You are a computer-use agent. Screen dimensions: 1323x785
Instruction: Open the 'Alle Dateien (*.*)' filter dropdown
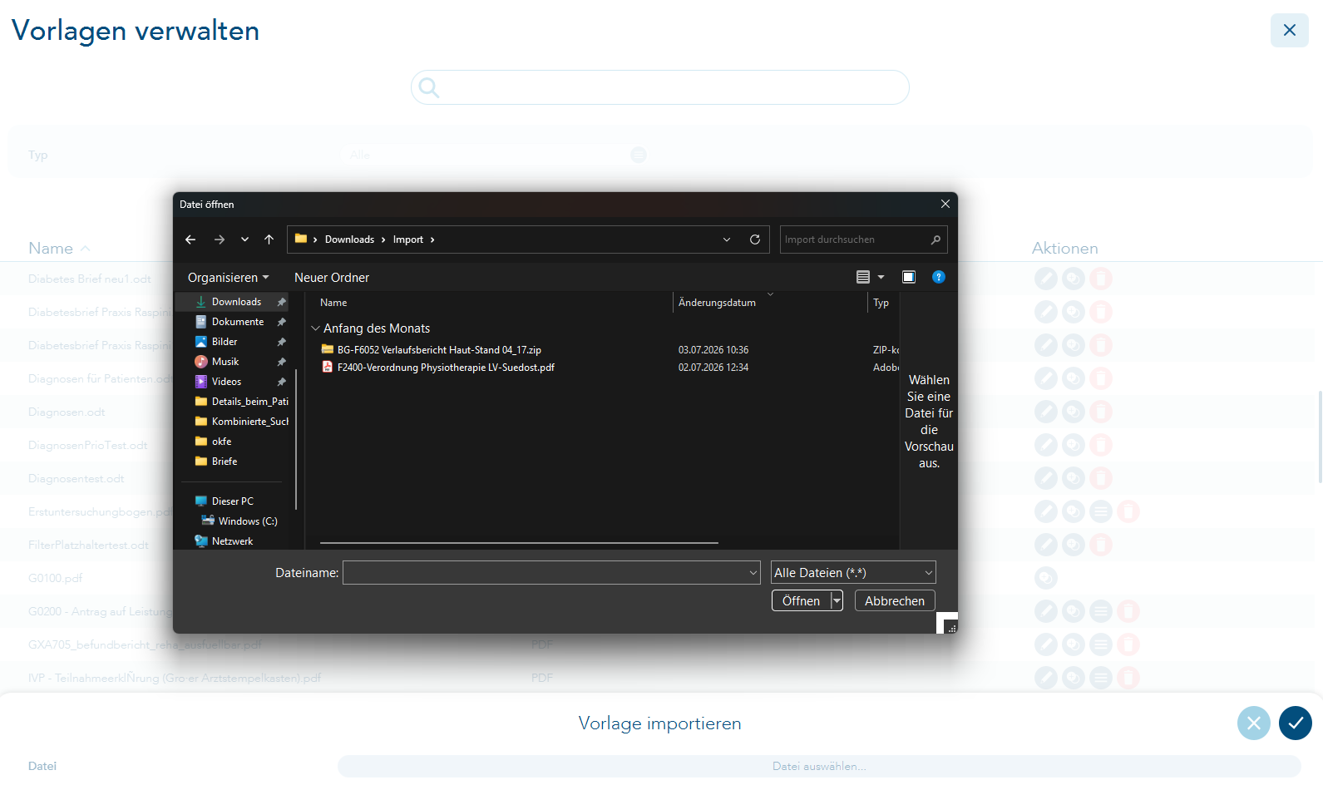[x=853, y=572]
